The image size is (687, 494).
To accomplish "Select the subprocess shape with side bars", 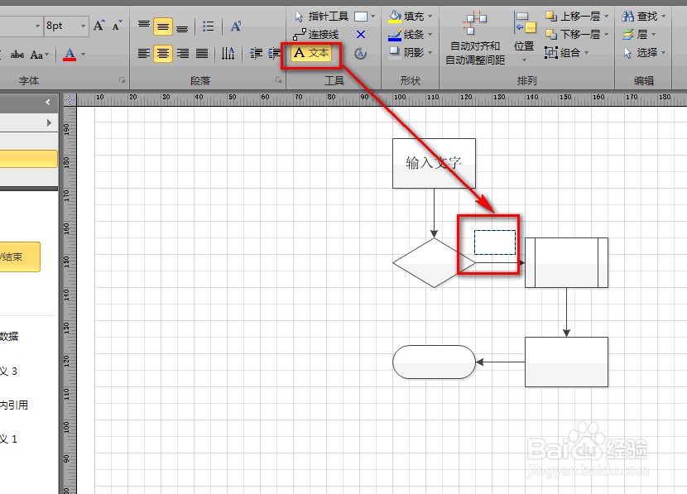I will [566, 263].
